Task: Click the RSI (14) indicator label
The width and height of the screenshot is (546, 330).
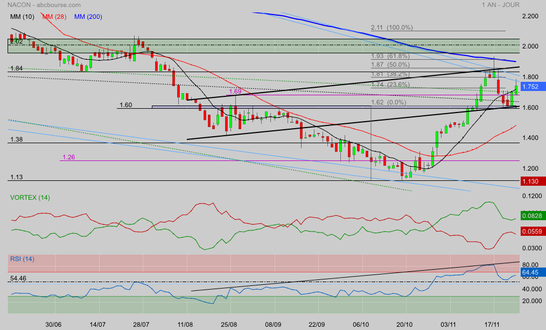Action: click(22, 258)
